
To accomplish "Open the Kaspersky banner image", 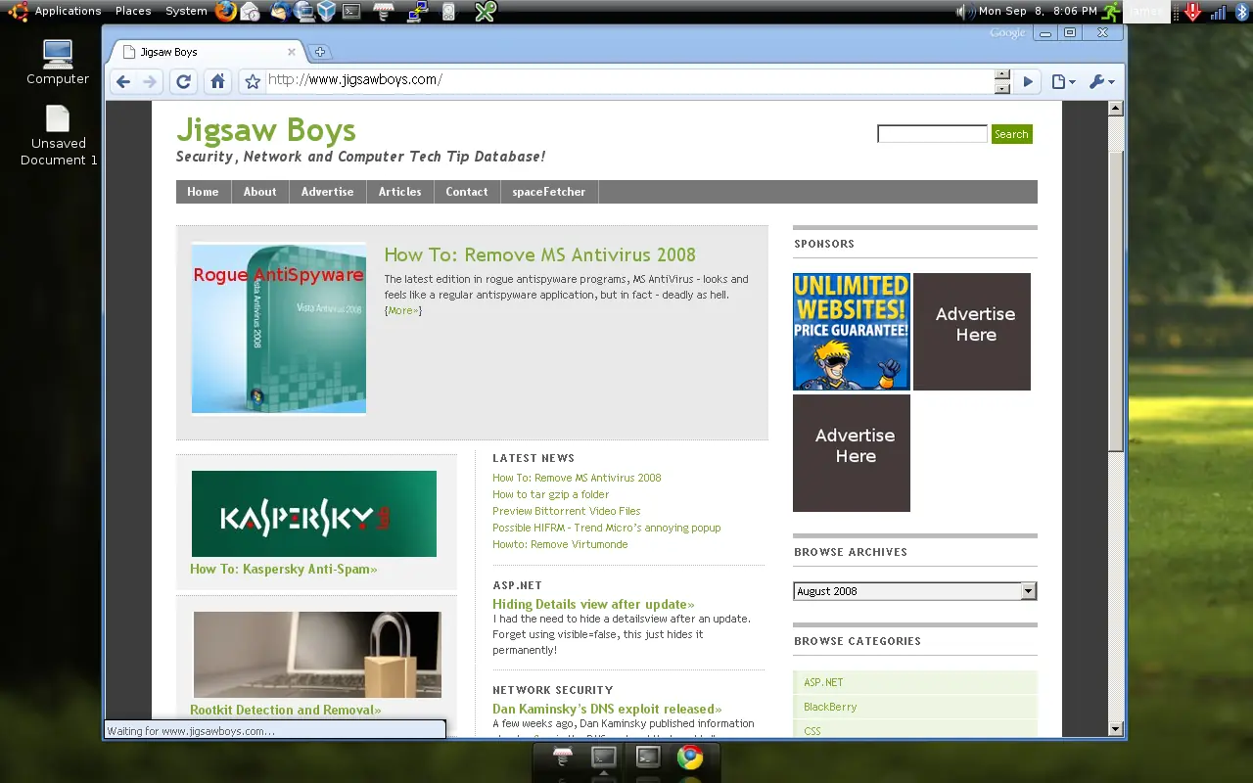I will coord(314,514).
